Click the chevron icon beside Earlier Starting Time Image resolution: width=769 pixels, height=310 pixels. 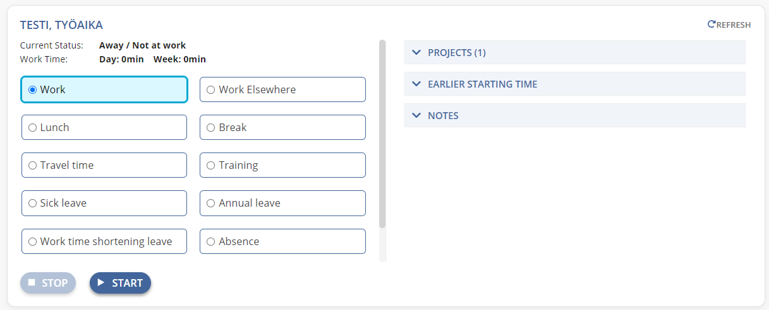point(416,84)
